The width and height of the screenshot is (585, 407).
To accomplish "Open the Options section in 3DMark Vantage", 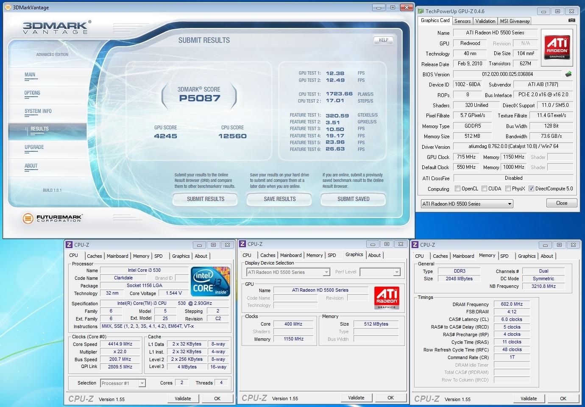I will click(x=32, y=93).
